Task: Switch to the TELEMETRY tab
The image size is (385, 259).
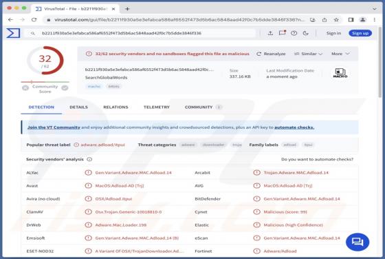Action: click(157, 107)
